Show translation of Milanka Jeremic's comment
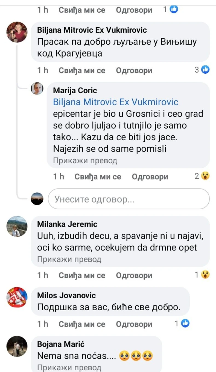The width and height of the screenshot is (216, 372). (x=69, y=259)
